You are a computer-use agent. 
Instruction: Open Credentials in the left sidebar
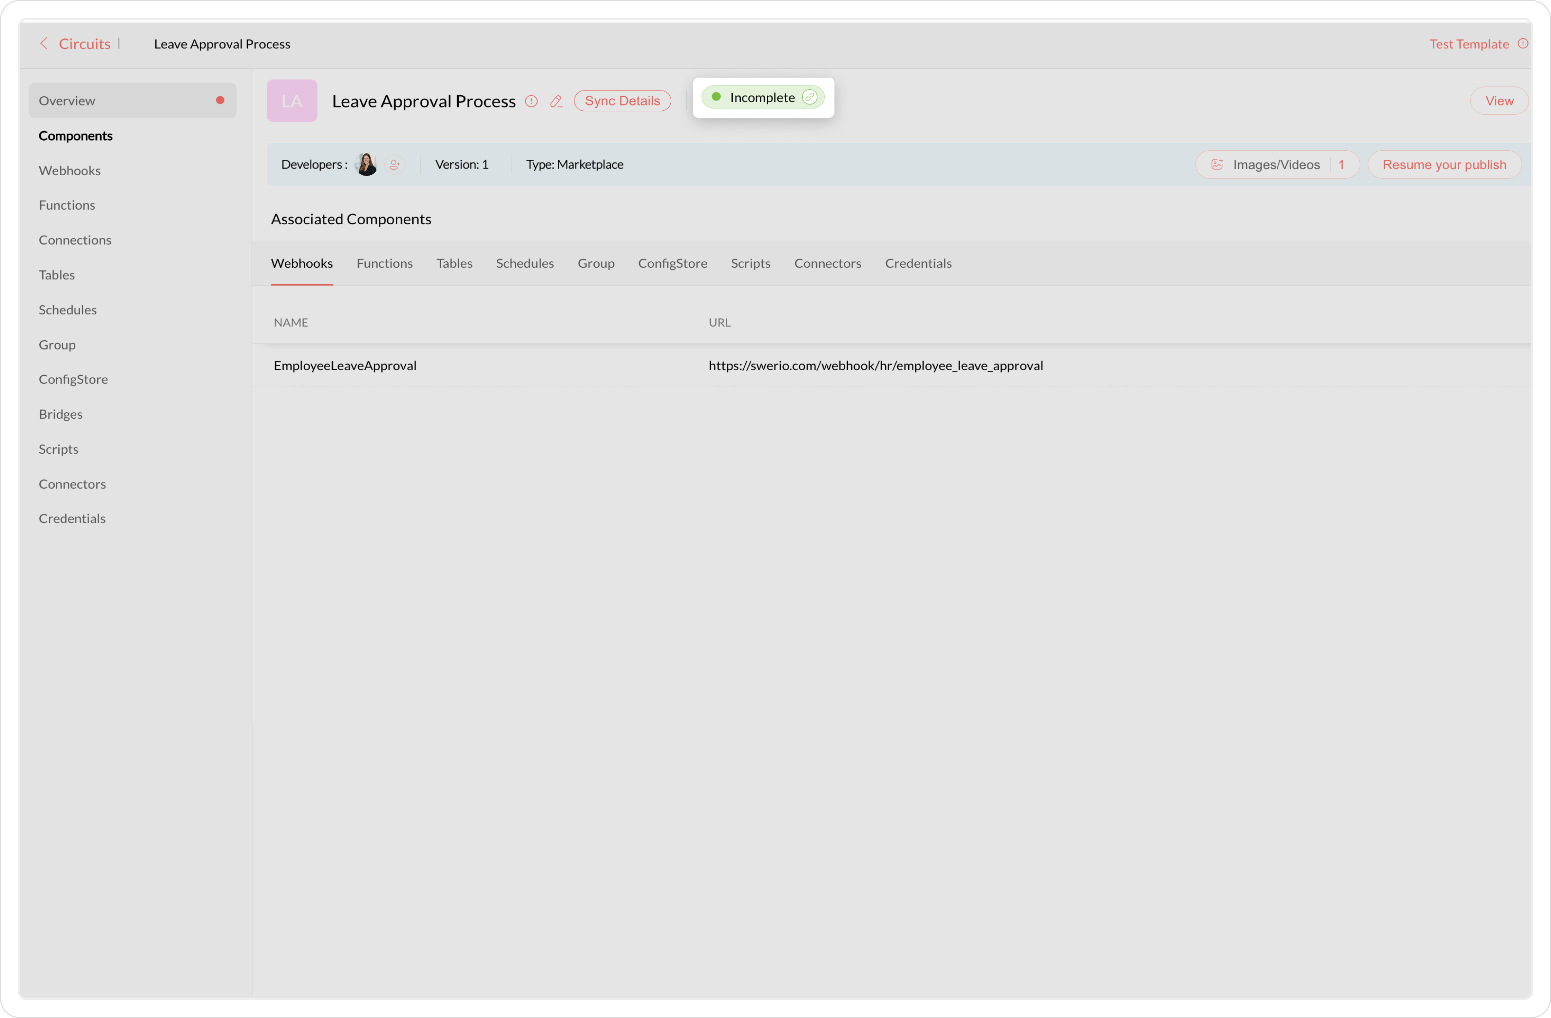tap(72, 518)
